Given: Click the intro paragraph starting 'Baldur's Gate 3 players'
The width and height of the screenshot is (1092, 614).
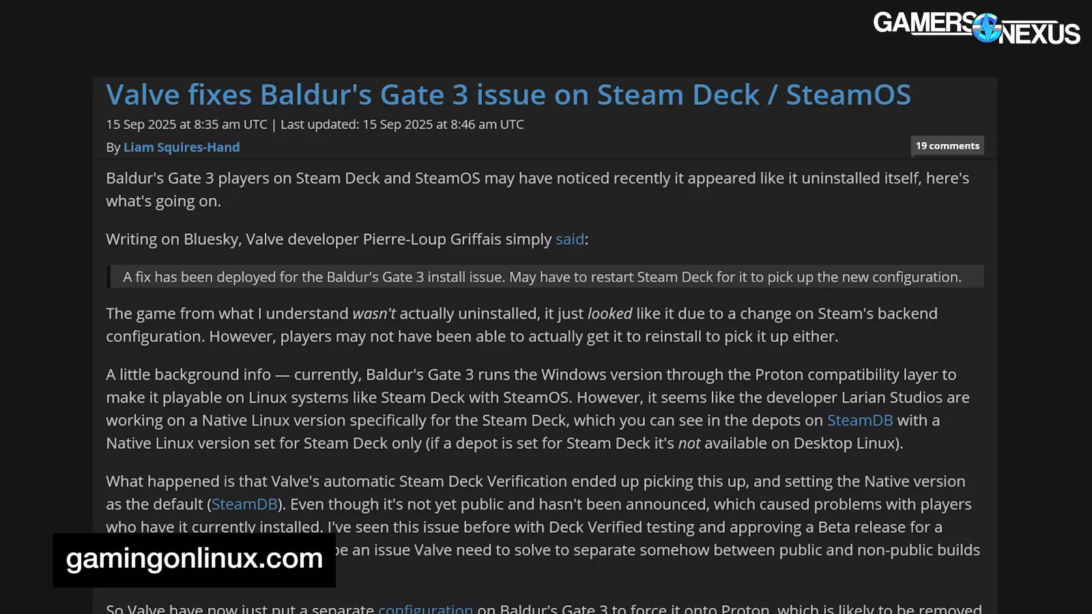Looking at the screenshot, I should pos(538,190).
